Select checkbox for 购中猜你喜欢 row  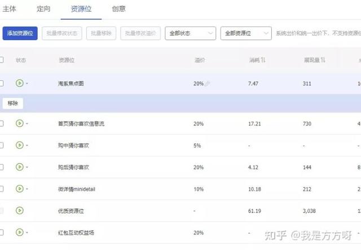pyautogui.click(x=1, y=145)
